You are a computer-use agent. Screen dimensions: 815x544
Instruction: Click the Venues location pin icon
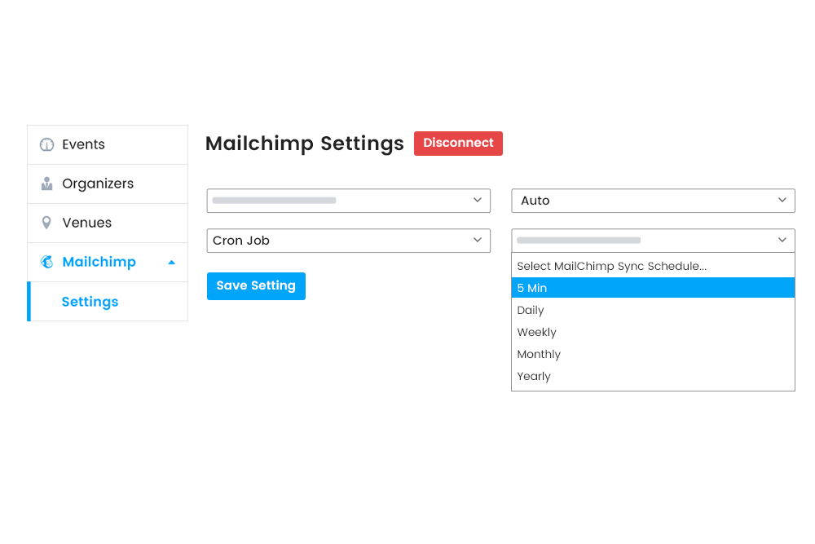pos(46,223)
